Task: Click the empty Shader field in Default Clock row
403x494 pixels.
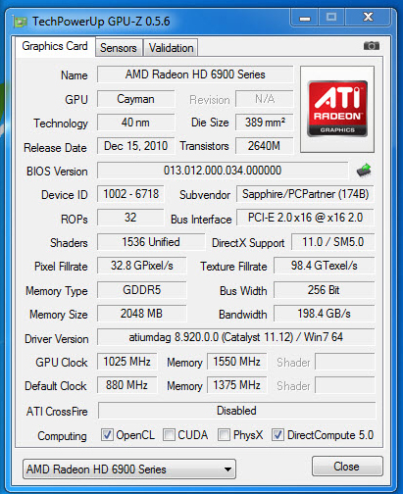Action: pos(345,385)
